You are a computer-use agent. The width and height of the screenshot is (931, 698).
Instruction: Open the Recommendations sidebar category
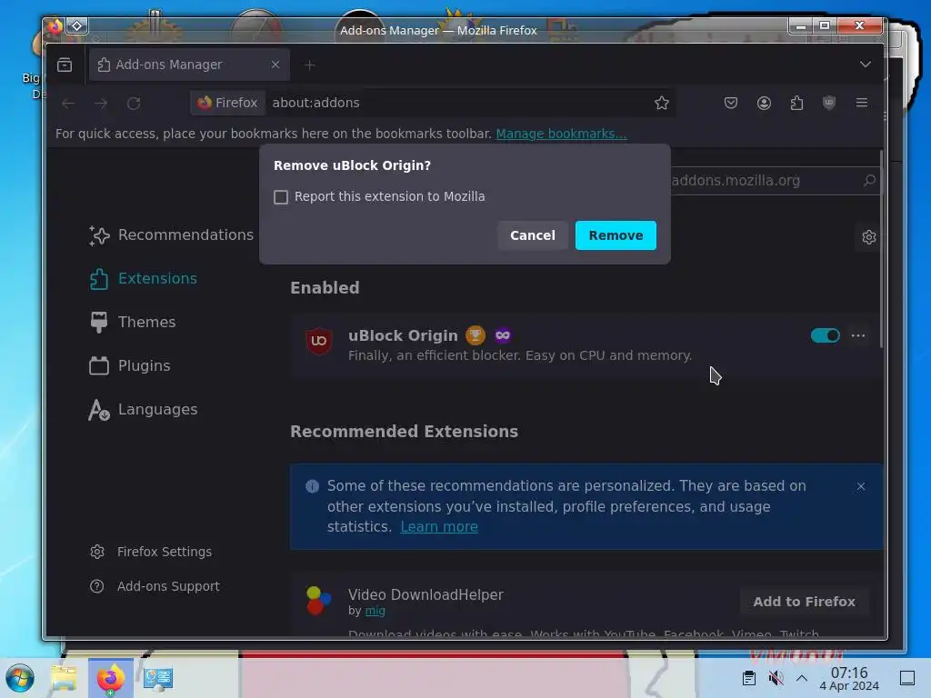pos(171,235)
